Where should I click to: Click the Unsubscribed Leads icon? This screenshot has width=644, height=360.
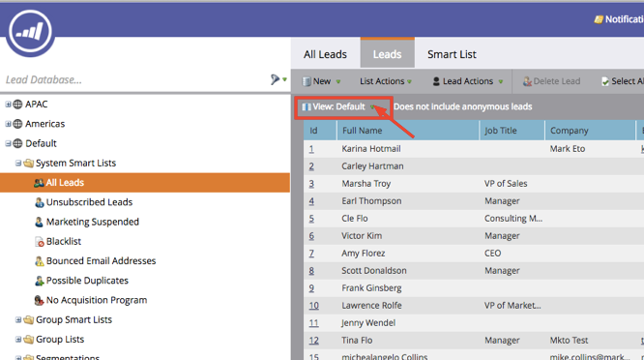pos(40,202)
